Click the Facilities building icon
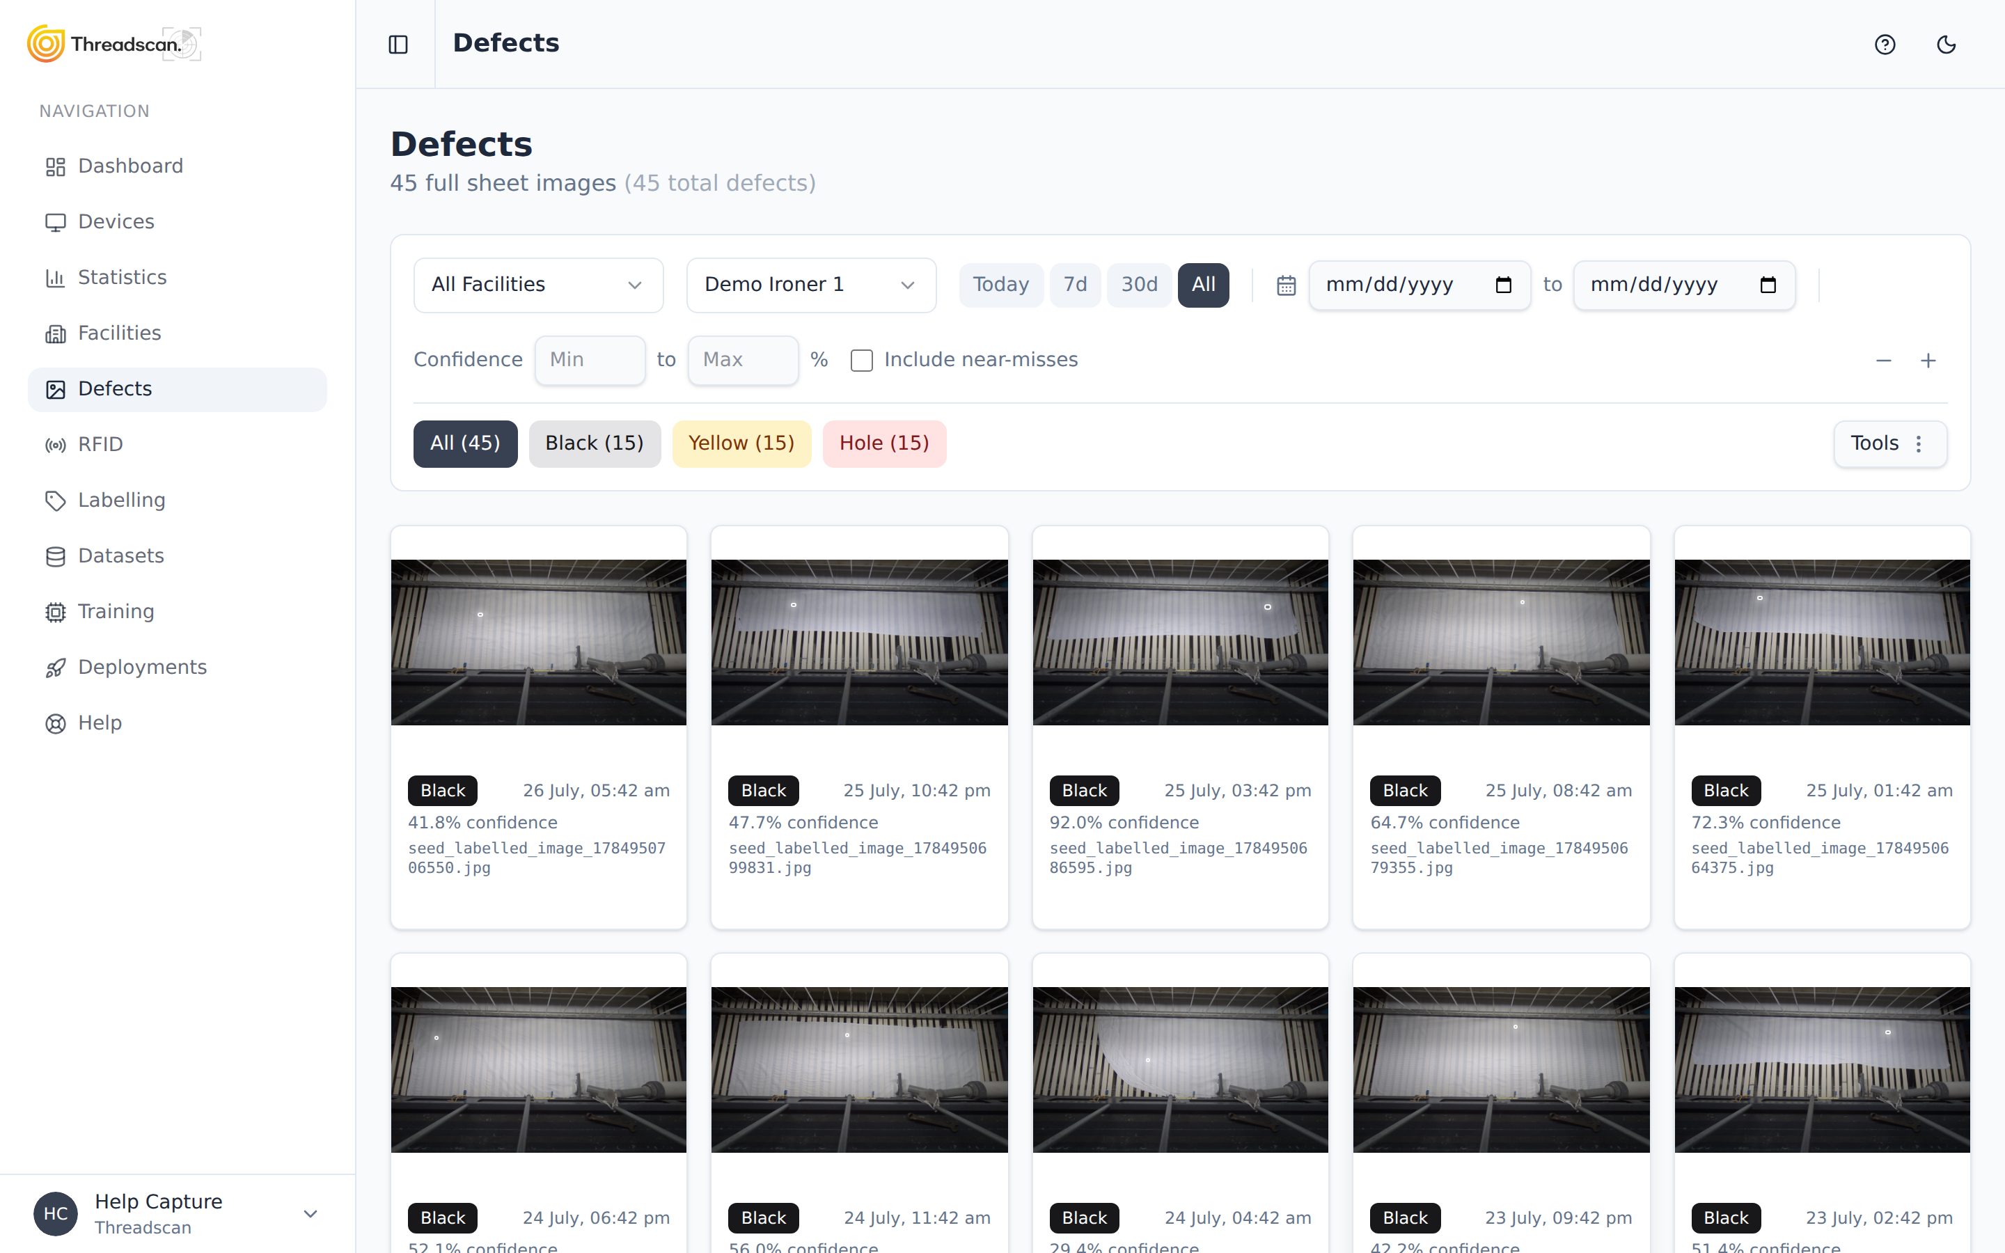The width and height of the screenshot is (2005, 1253). [x=56, y=333]
